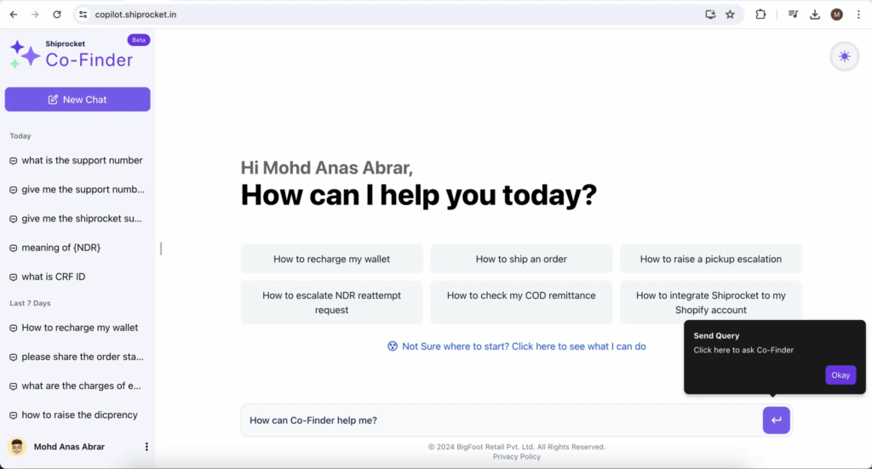Go back with the browser back arrow
The width and height of the screenshot is (872, 469).
pyautogui.click(x=14, y=14)
